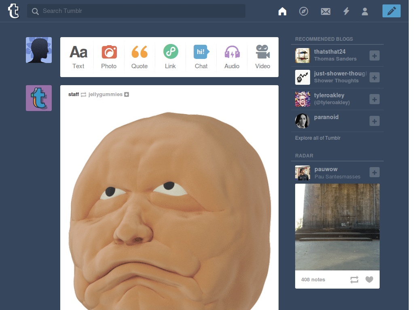Image resolution: width=414 pixels, height=310 pixels.
Task: Click the reblog arrows beside staff
Action: (83, 94)
